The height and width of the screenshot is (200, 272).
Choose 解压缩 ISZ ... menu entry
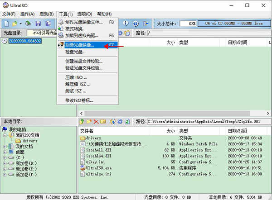87,84
